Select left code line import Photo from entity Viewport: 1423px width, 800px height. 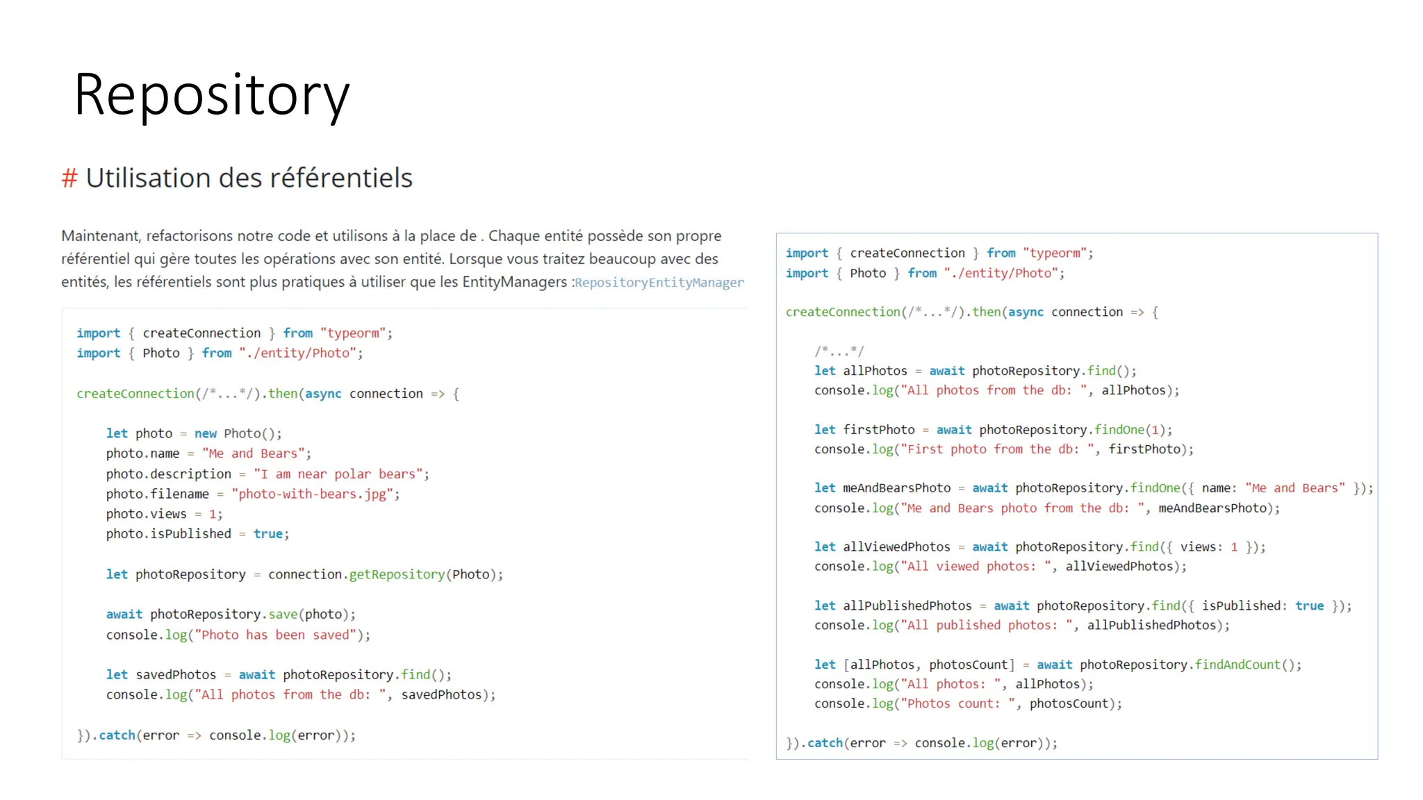tap(220, 353)
